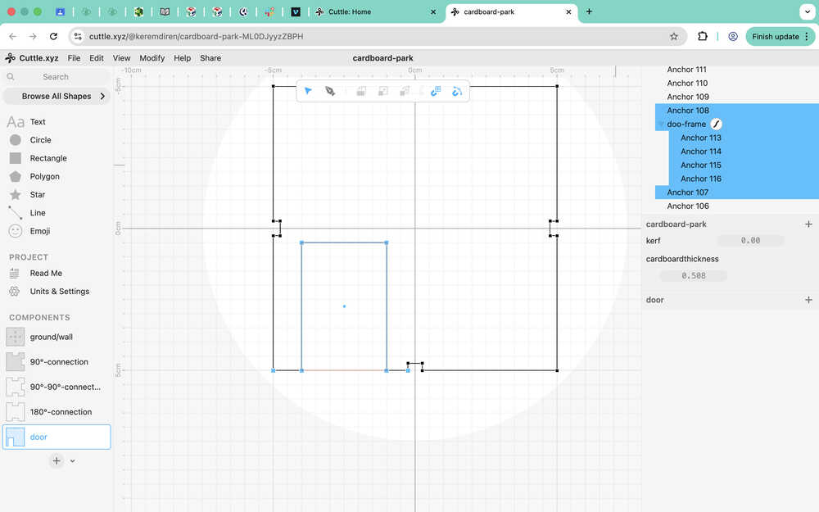819x512 pixels.
Task: Switch to the Cuttle: Home tab
Action: (x=376, y=11)
